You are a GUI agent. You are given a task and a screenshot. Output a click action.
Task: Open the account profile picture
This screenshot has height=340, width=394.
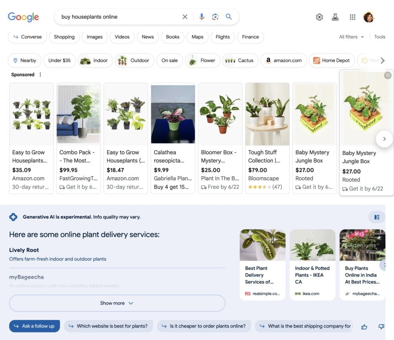click(369, 17)
